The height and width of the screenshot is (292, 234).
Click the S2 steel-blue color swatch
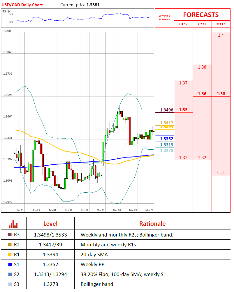(10, 274)
